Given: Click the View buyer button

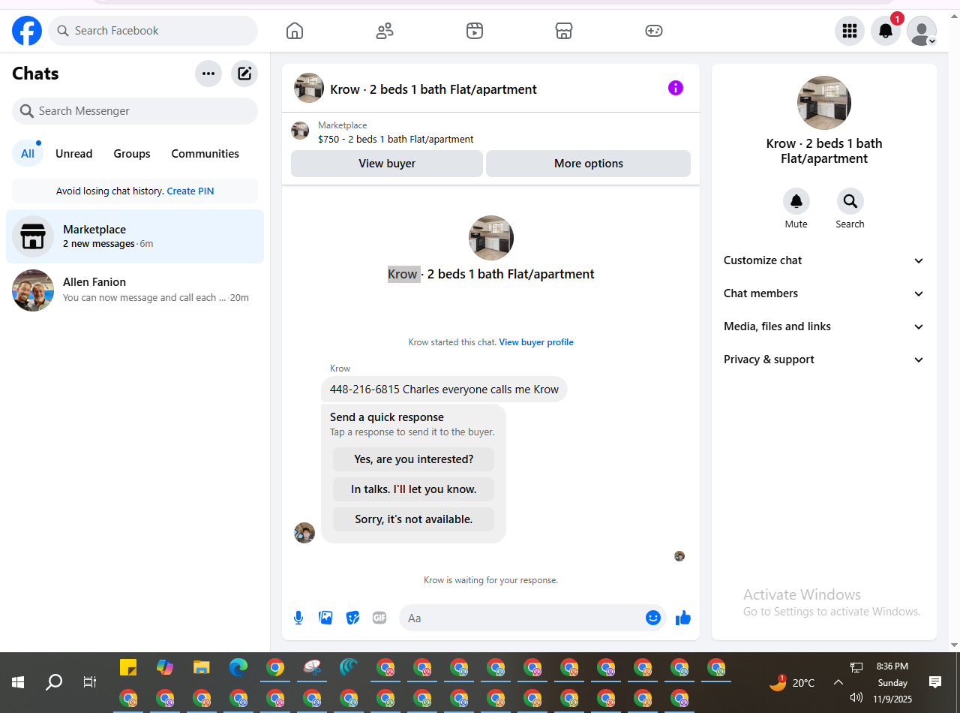Looking at the screenshot, I should (x=387, y=164).
